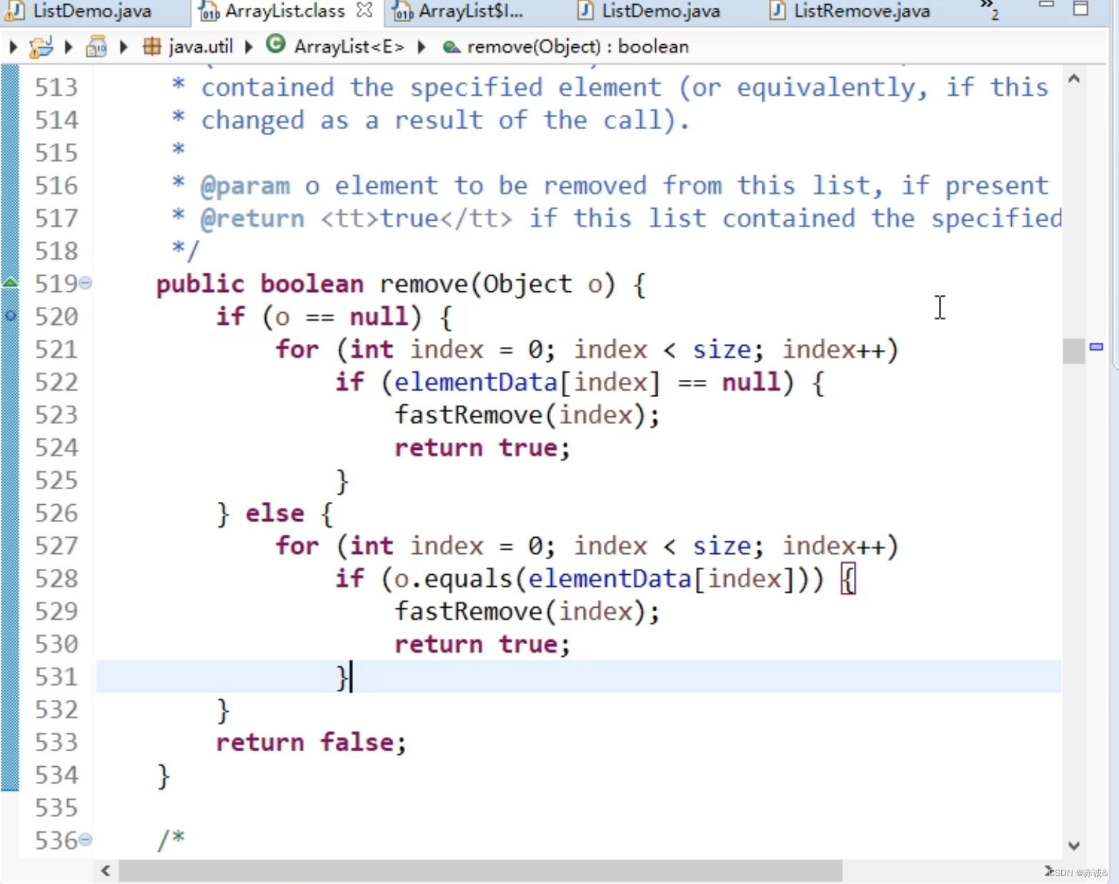Screen dimensions: 1119x884
Task: Select java.util in the breadcrumb
Action: (x=201, y=47)
